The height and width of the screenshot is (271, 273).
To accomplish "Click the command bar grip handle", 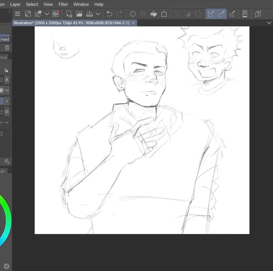I will pyautogui.click(x=10, y=12).
